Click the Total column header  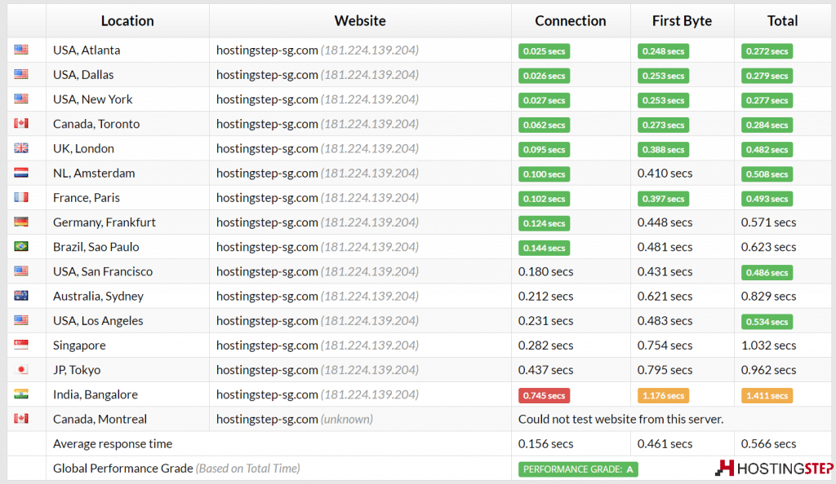[x=782, y=20]
